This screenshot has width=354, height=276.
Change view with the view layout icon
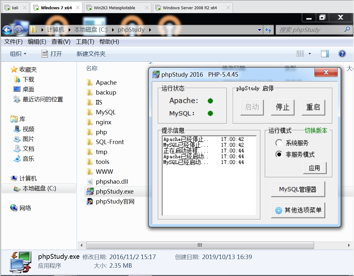tap(300, 54)
